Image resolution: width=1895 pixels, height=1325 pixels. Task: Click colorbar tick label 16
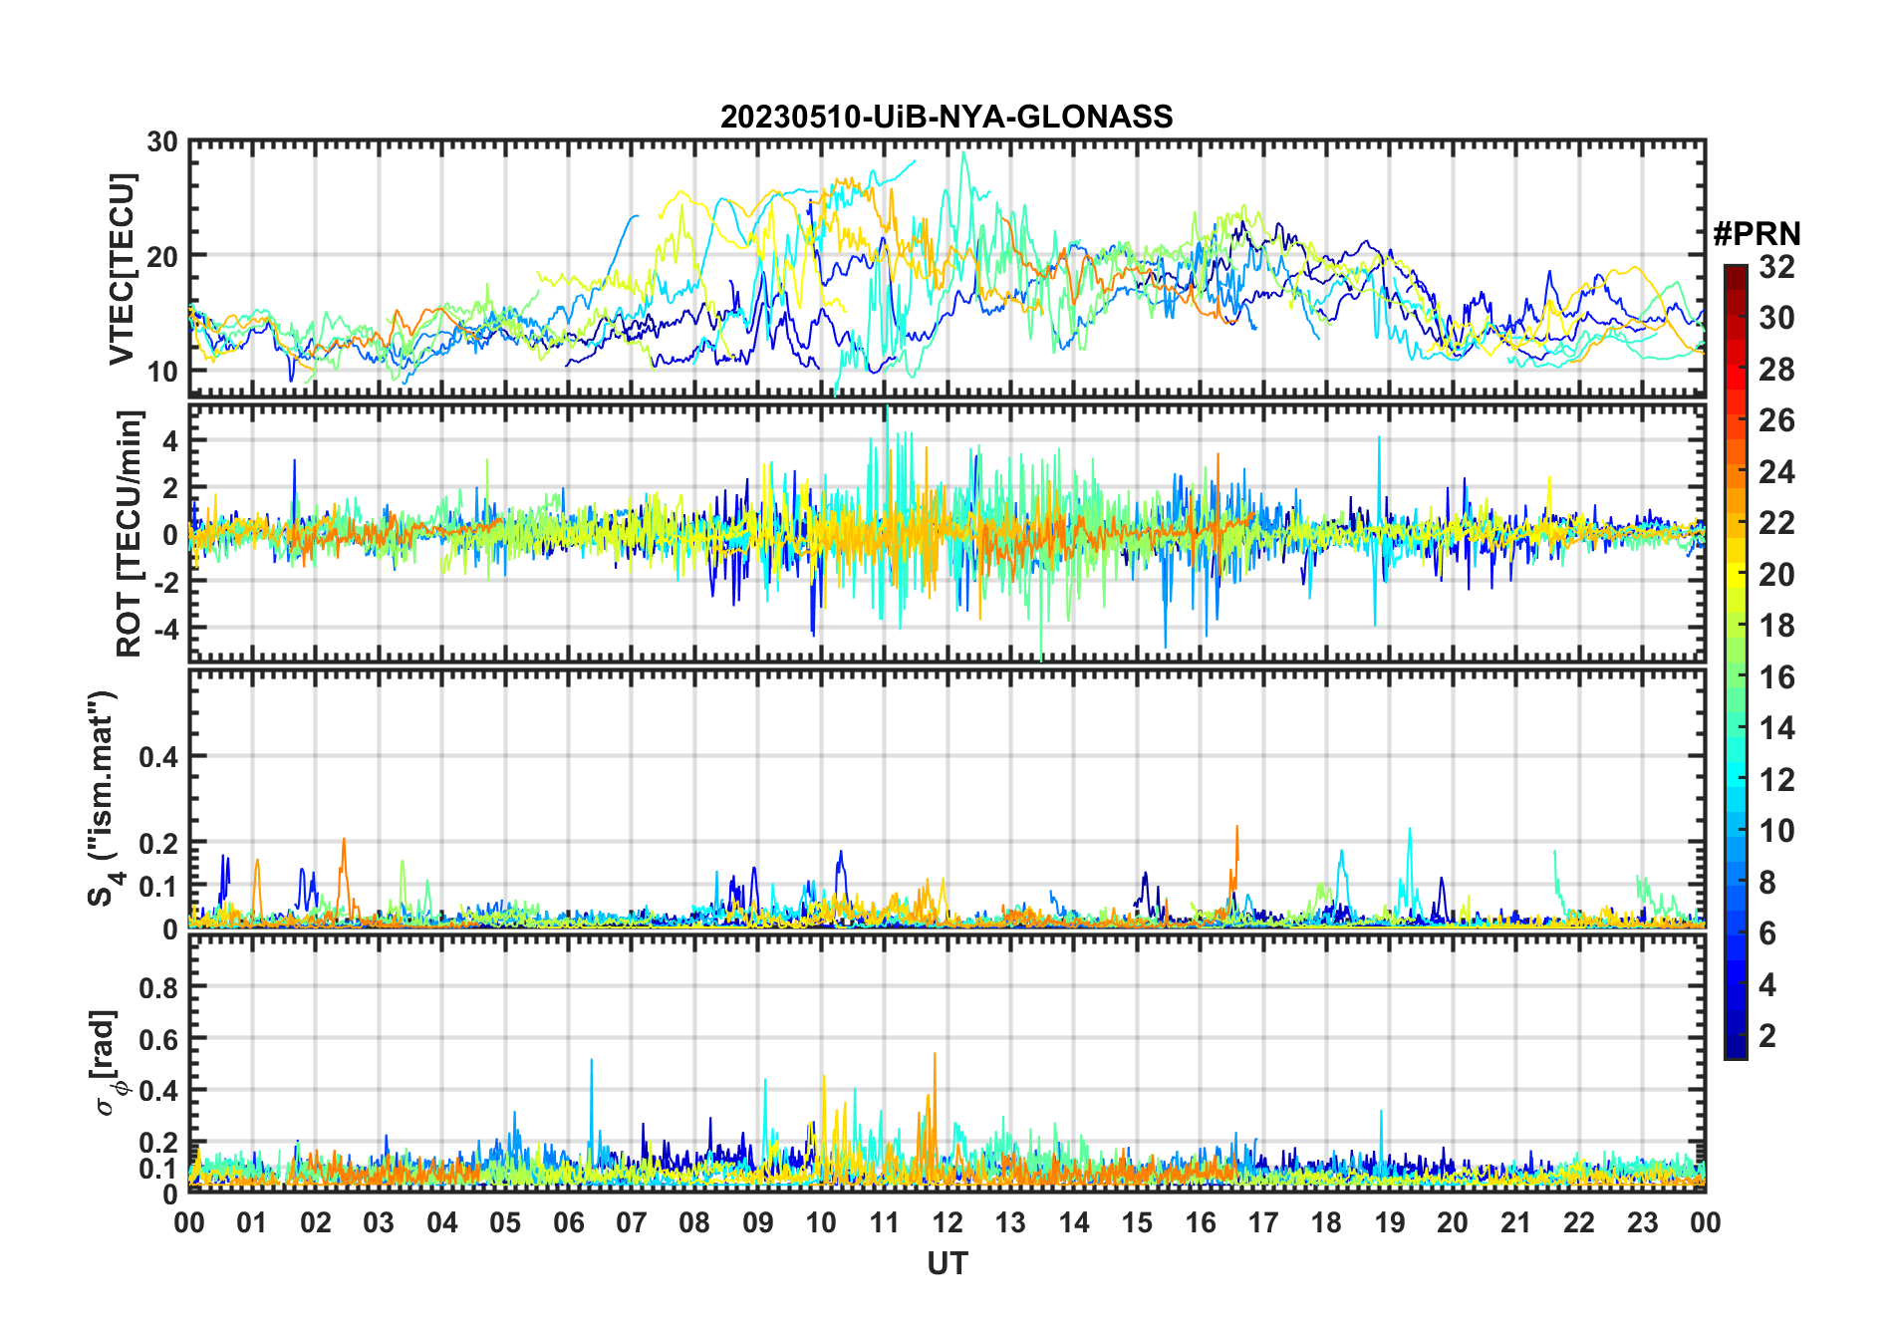1776,677
